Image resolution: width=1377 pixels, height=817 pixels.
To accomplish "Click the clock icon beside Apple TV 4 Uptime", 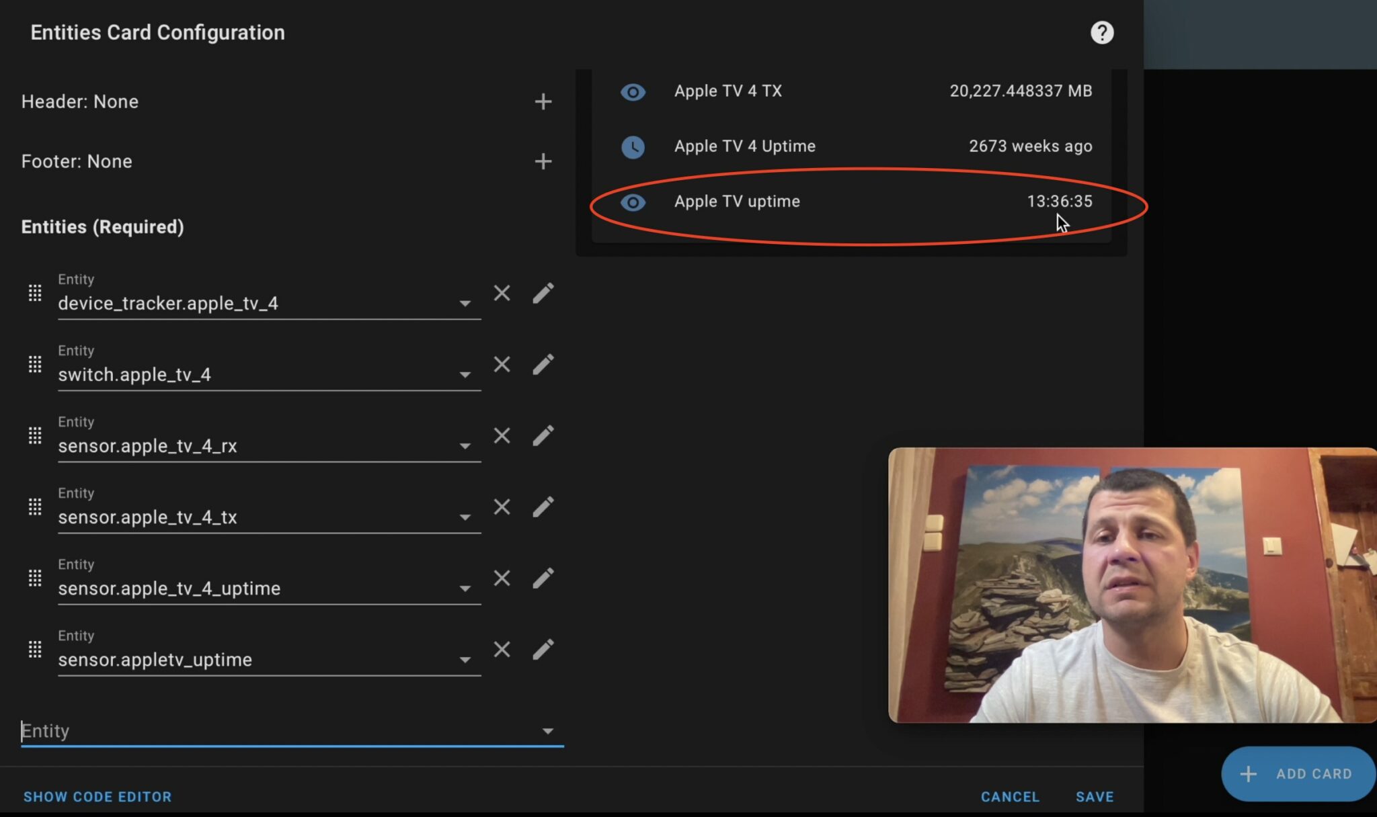I will point(633,147).
